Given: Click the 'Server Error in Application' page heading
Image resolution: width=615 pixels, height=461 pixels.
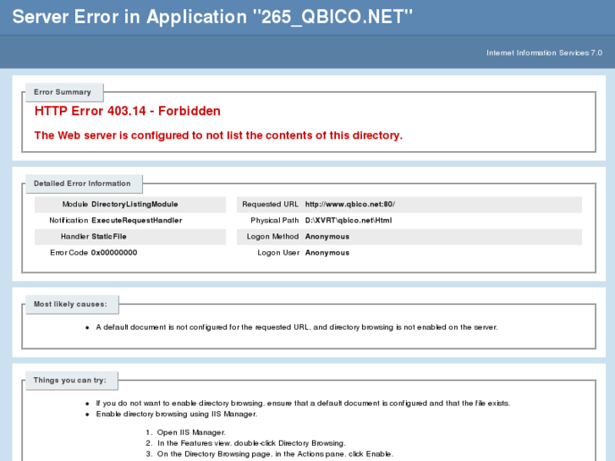Looking at the screenshot, I should pyautogui.click(x=212, y=17).
